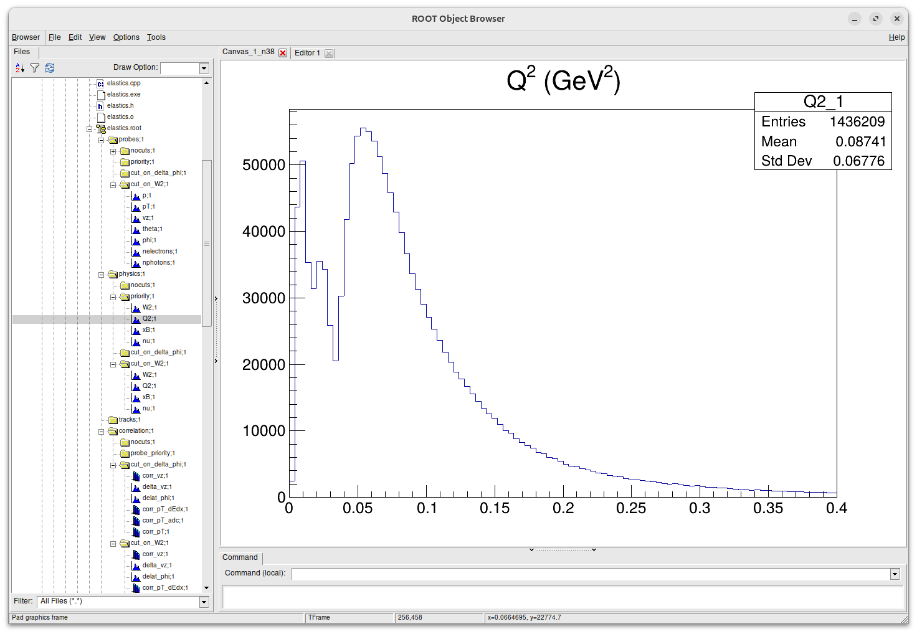The height and width of the screenshot is (634, 917).
Task: Click the refresh icon in Files toolbar
Action: [50, 68]
